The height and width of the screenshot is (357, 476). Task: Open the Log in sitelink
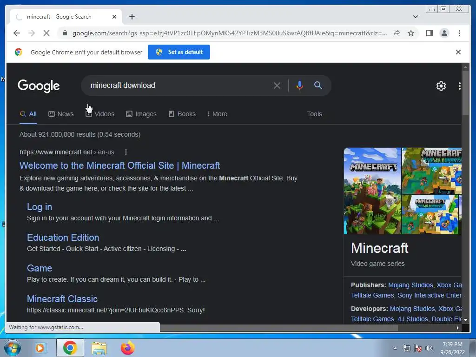tap(40, 207)
